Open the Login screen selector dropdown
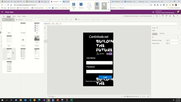Image resolution: width=181 pixels, height=102 pixels. click(x=52, y=96)
